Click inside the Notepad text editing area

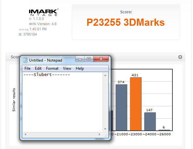pyautogui.click(x=63, y=102)
